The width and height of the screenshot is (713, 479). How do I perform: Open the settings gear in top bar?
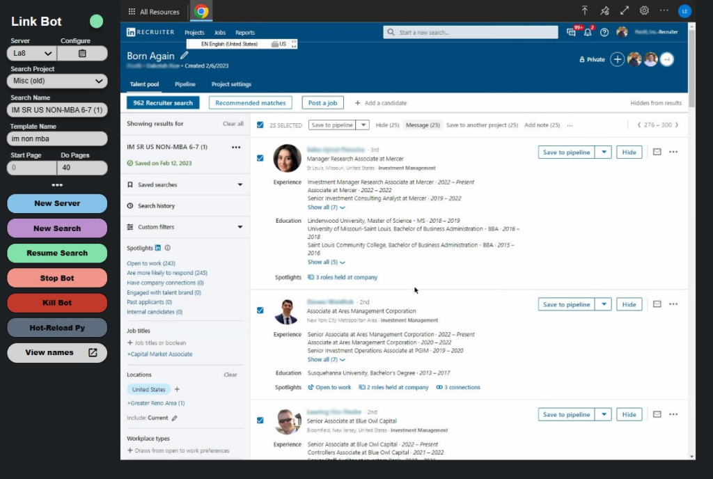click(x=644, y=11)
